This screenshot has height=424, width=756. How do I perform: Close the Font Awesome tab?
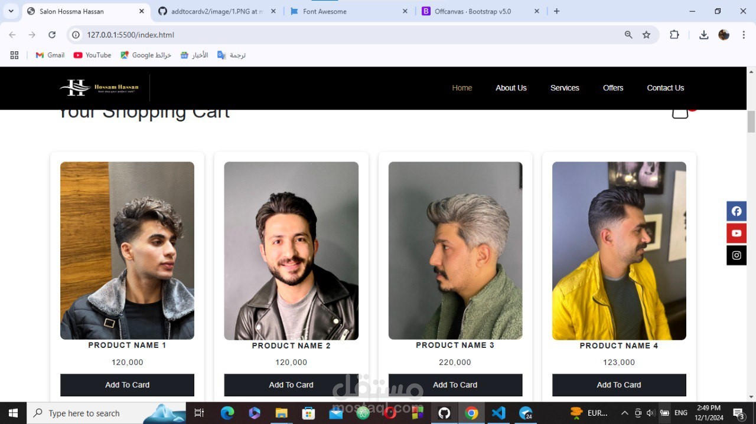pos(405,11)
